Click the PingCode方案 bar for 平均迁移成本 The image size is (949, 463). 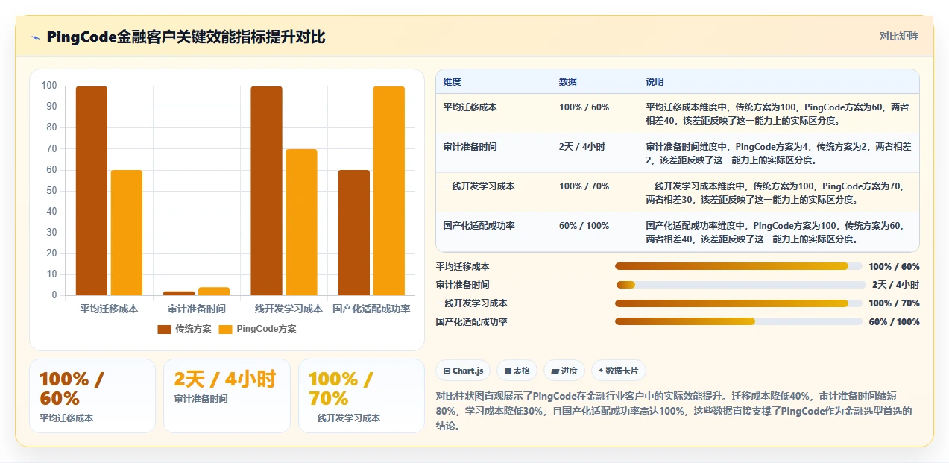[x=127, y=233]
